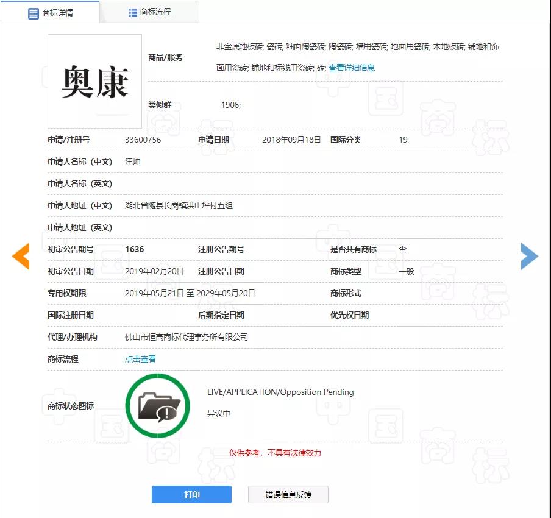This screenshot has height=518, width=551.
Task: Click the registration number 33600756
Action: 143,140
